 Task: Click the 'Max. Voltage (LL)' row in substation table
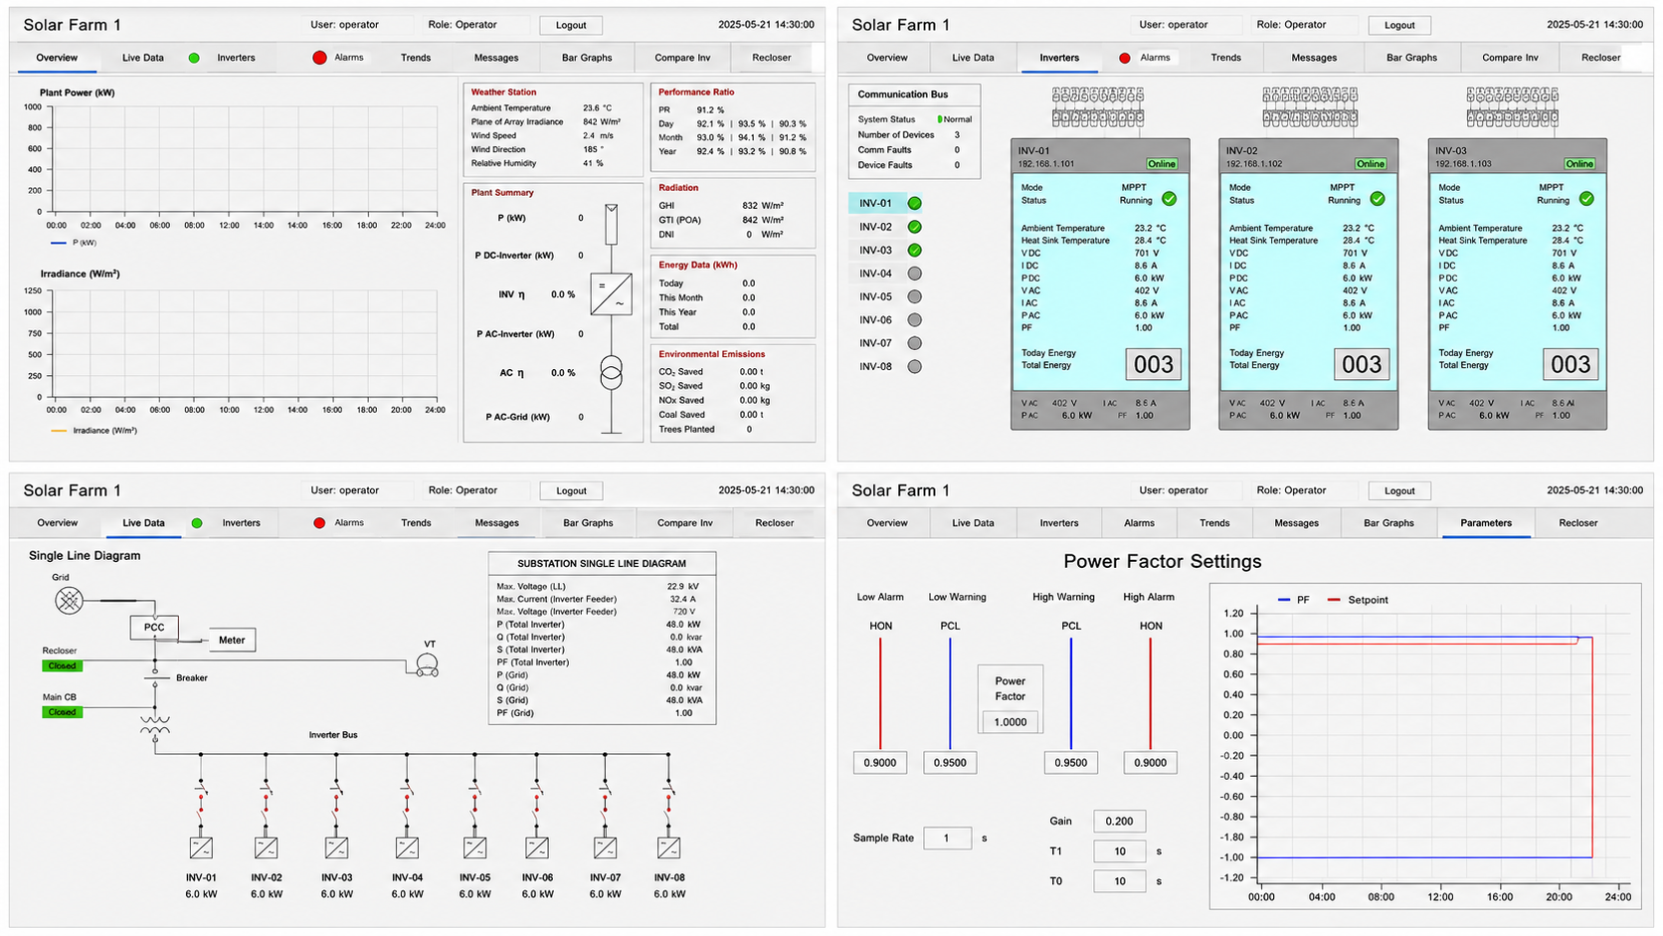click(x=600, y=587)
